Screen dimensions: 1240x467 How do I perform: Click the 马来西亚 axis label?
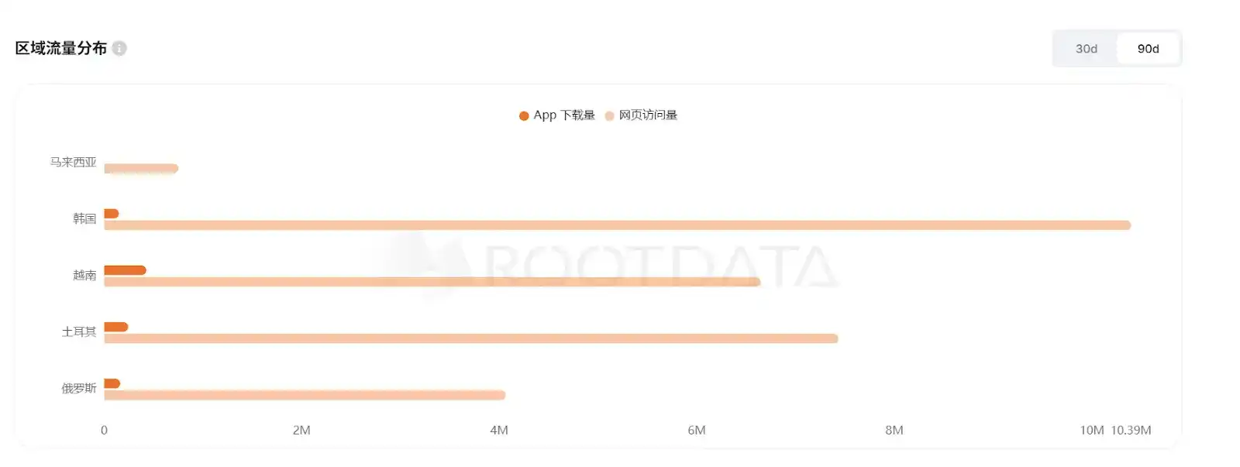click(x=74, y=163)
